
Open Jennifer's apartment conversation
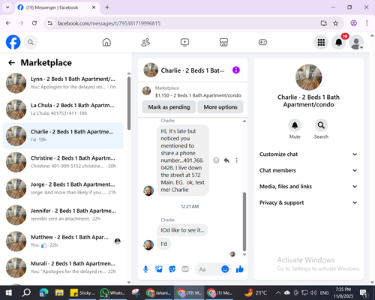click(x=63, y=214)
